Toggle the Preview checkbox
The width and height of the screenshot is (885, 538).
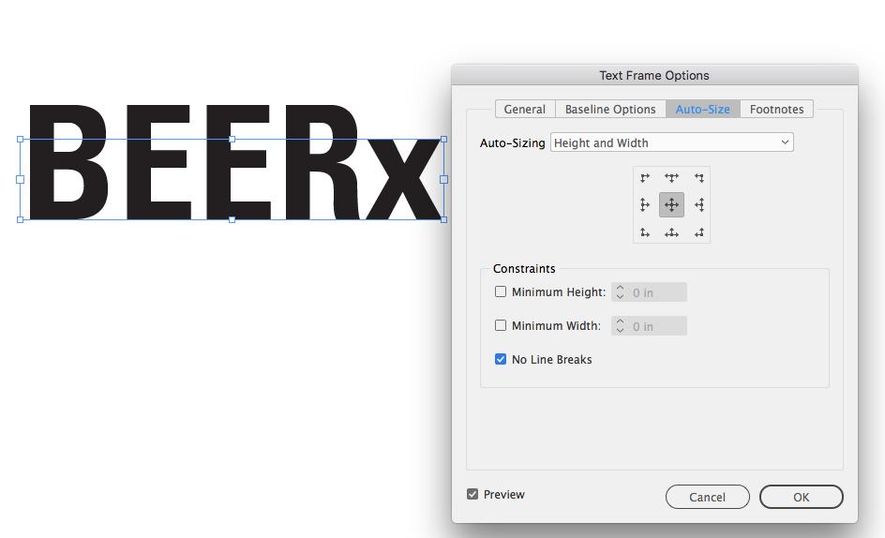pos(472,495)
